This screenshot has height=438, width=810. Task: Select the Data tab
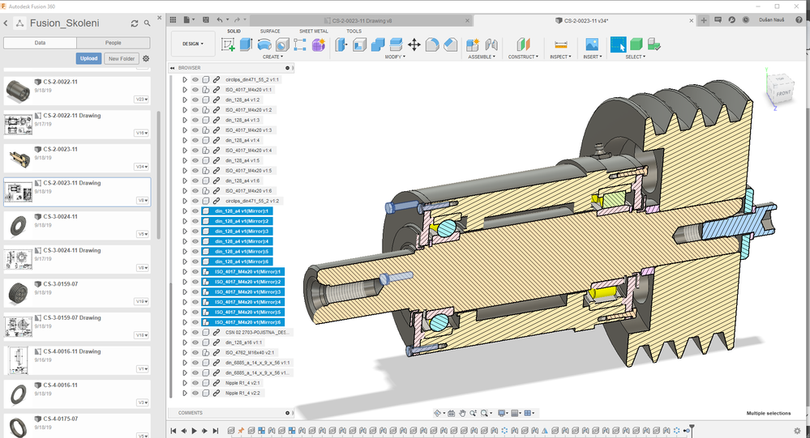tap(40, 43)
